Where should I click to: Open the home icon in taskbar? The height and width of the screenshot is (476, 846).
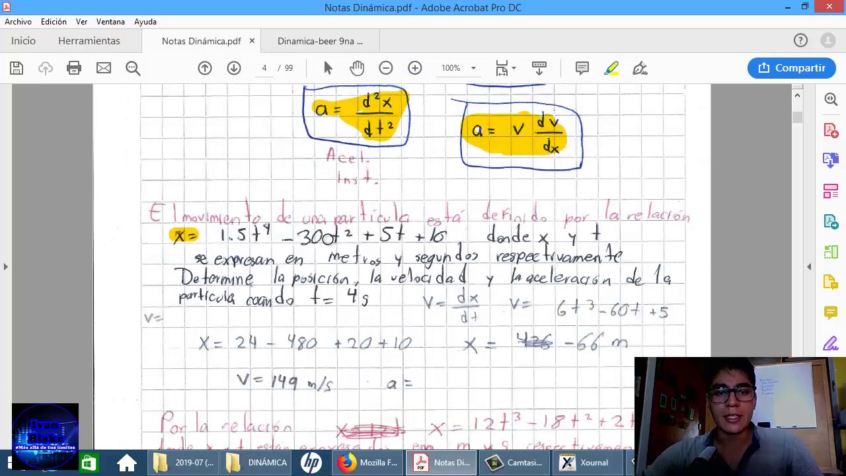pyautogui.click(x=126, y=463)
